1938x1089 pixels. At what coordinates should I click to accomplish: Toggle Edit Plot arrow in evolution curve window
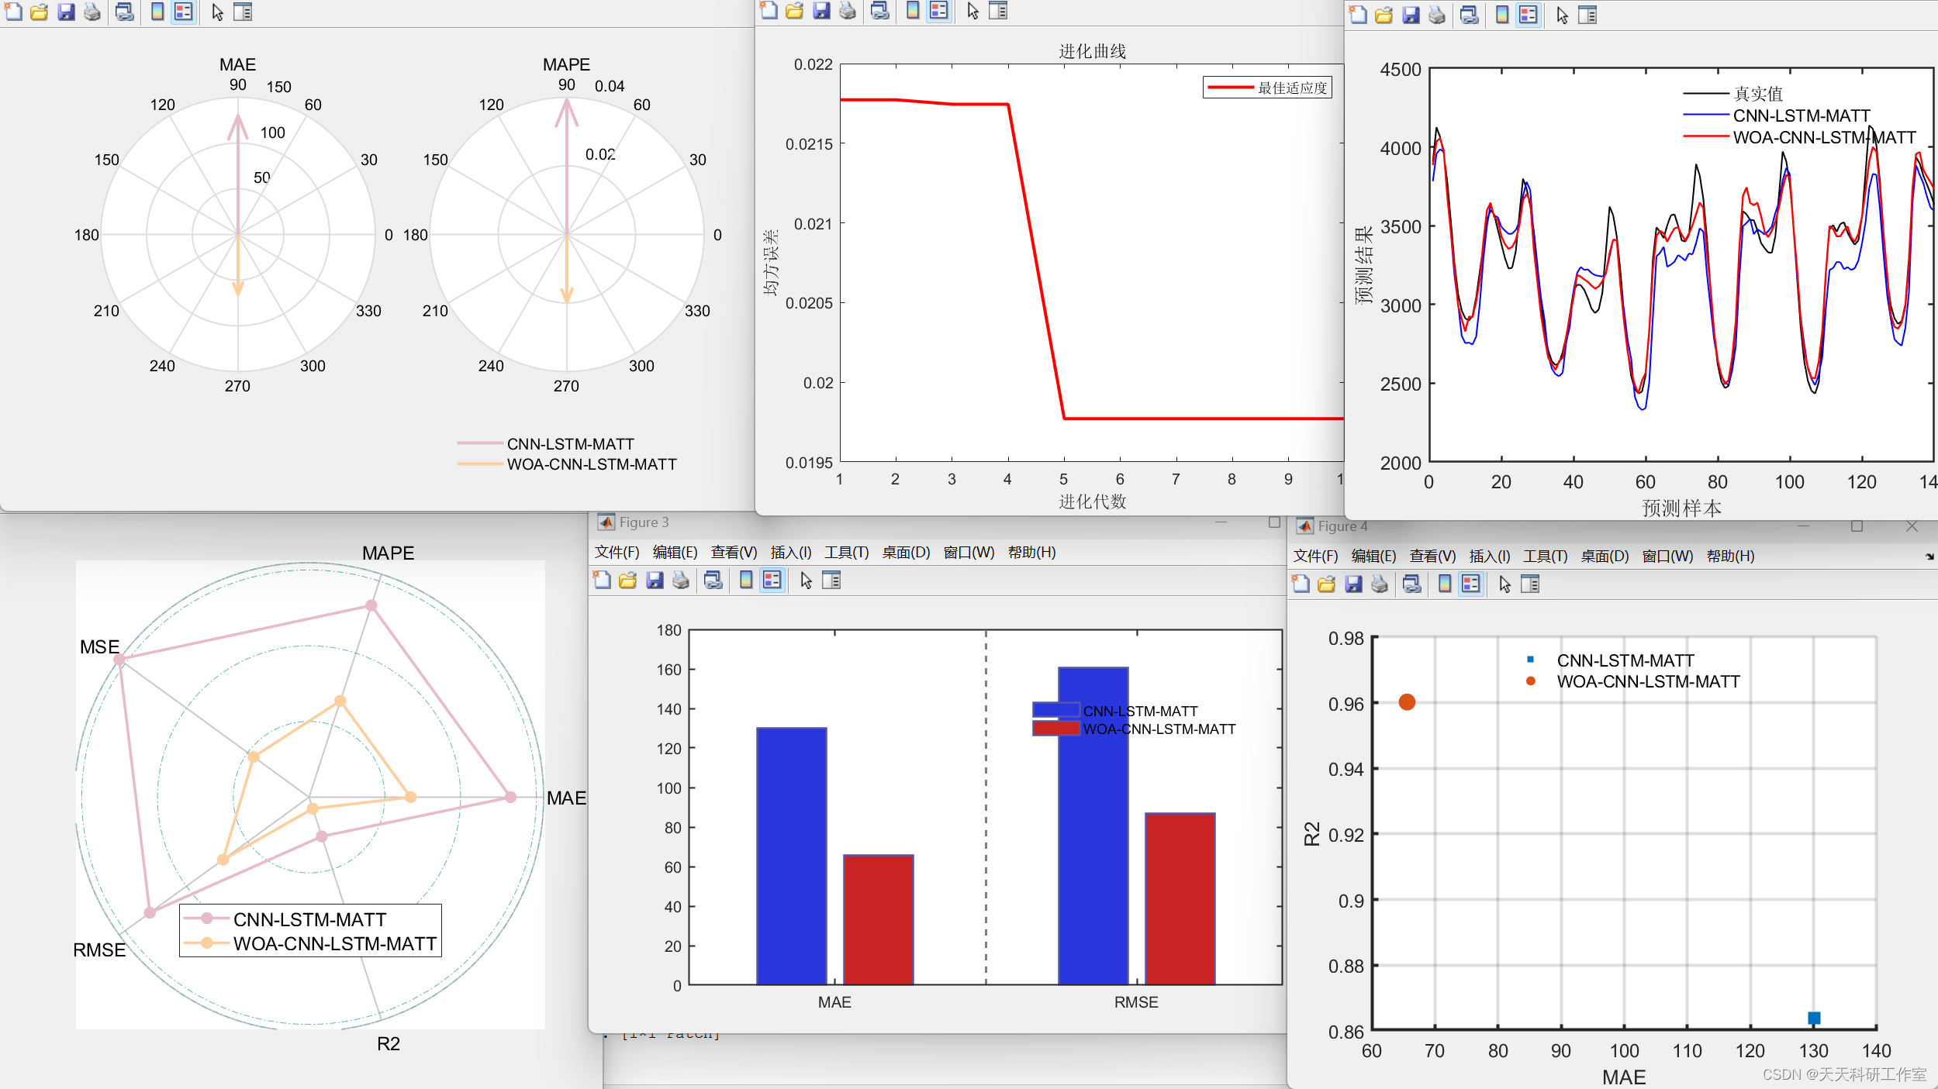972,10
